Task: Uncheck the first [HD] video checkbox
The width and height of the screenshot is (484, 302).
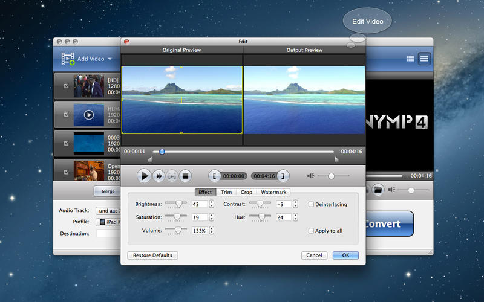Action: [x=66, y=86]
